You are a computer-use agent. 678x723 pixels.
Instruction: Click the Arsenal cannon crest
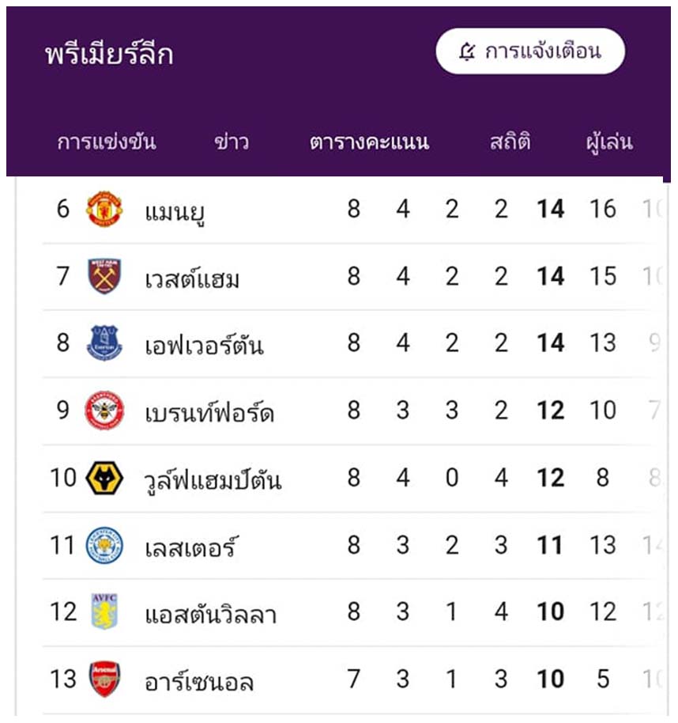pyautogui.click(x=104, y=679)
